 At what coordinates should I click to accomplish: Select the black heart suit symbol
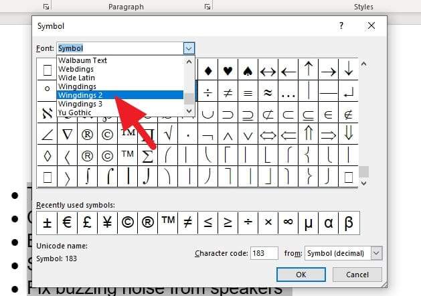point(228,70)
